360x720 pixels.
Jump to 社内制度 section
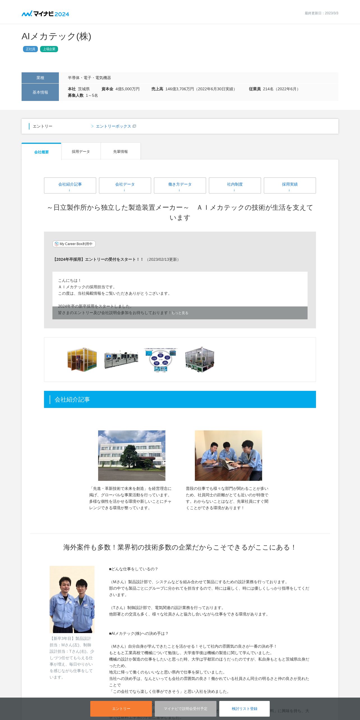pyautogui.click(x=235, y=186)
